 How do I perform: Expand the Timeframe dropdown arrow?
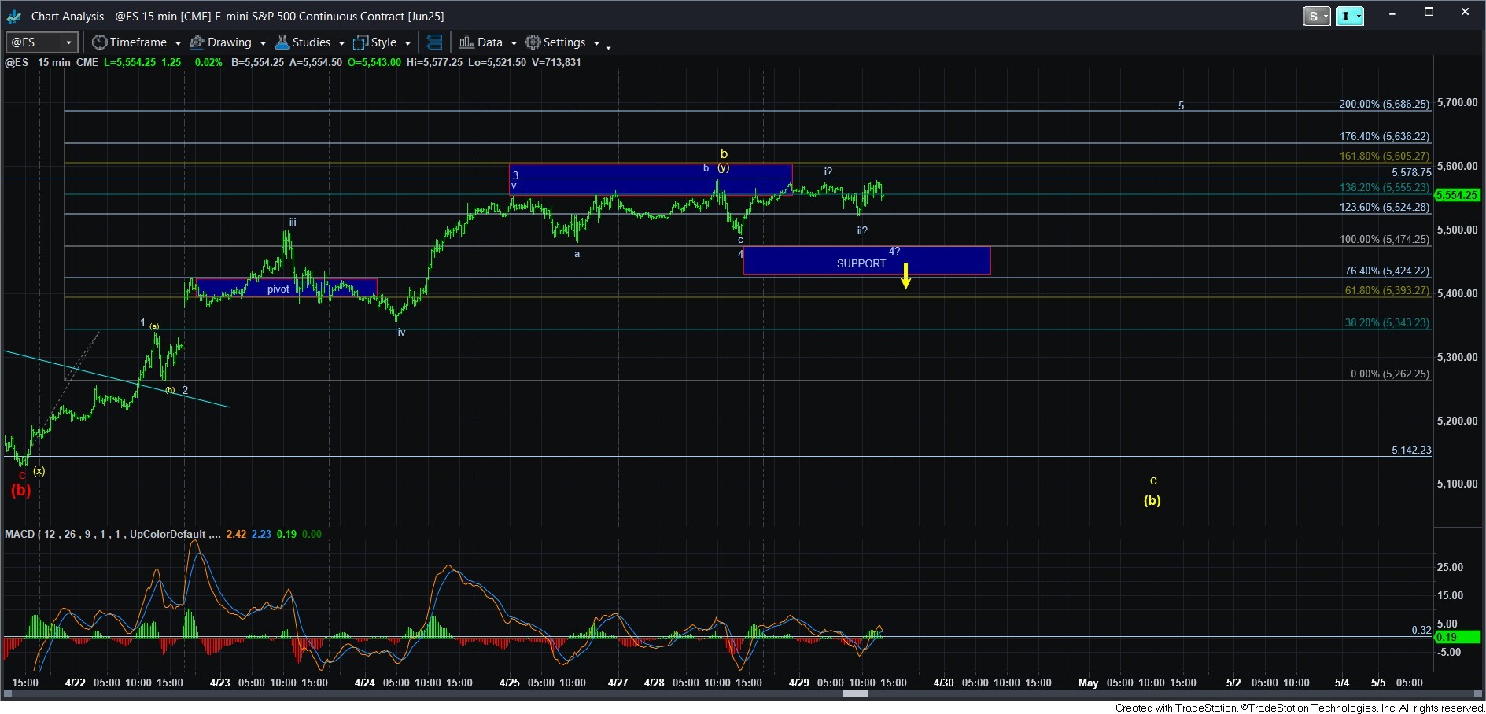click(x=178, y=43)
